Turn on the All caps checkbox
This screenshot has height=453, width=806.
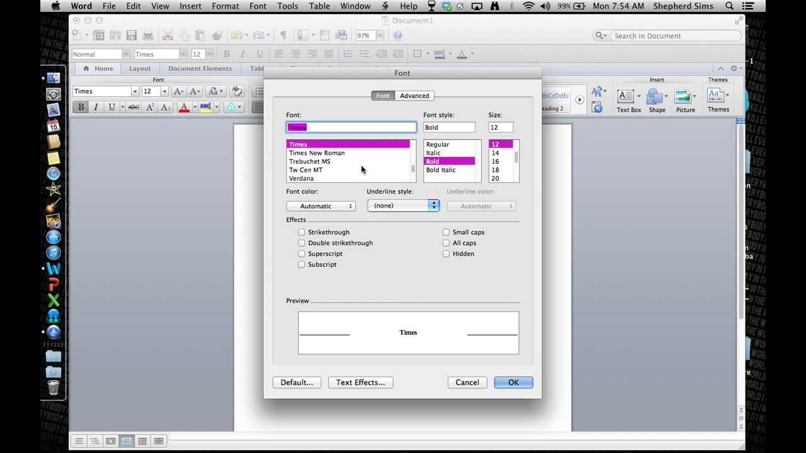(446, 243)
